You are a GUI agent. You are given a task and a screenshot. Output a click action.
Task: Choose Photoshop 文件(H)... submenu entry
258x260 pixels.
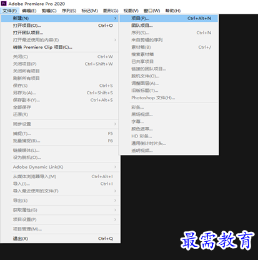click(x=169, y=97)
